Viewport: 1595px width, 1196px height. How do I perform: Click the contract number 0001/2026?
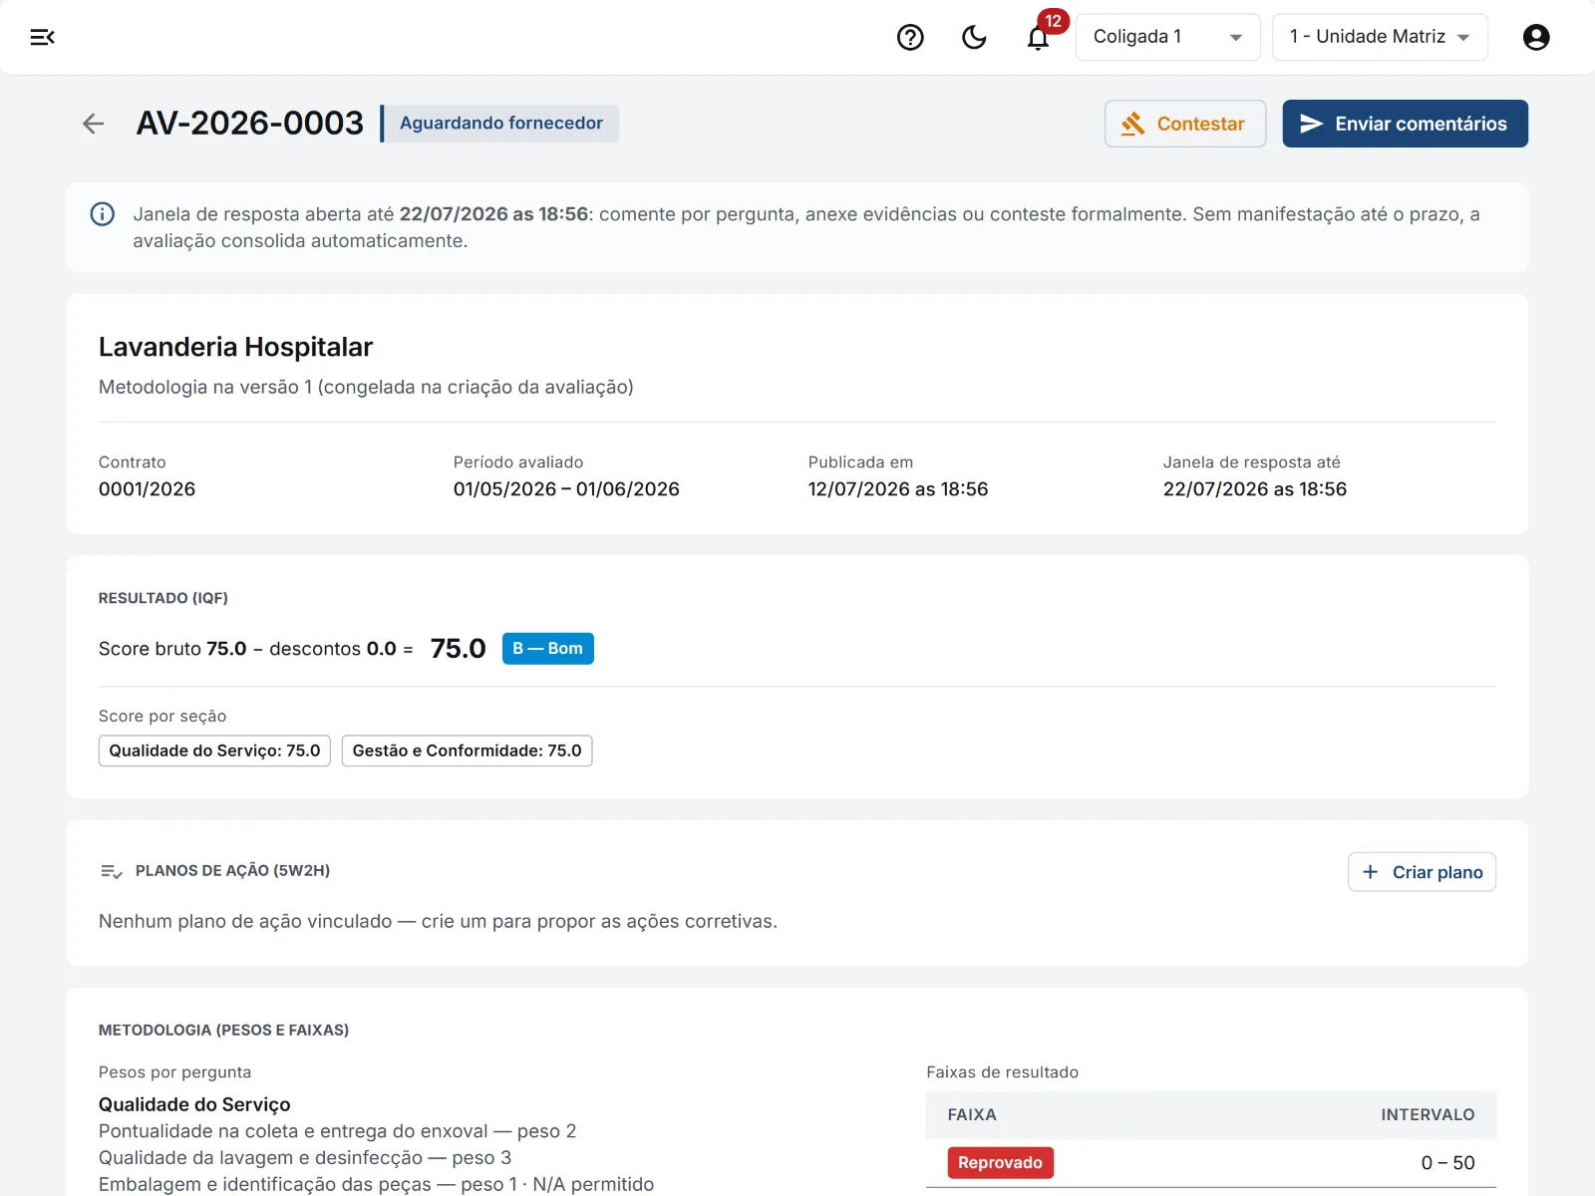[x=147, y=489]
